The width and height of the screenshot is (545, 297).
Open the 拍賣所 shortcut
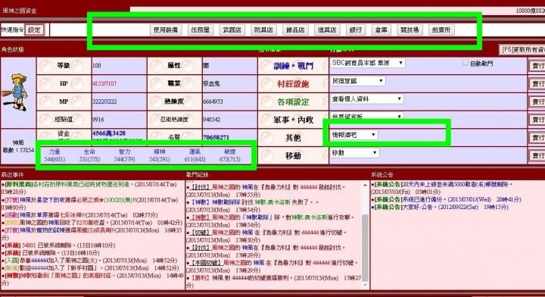(441, 30)
